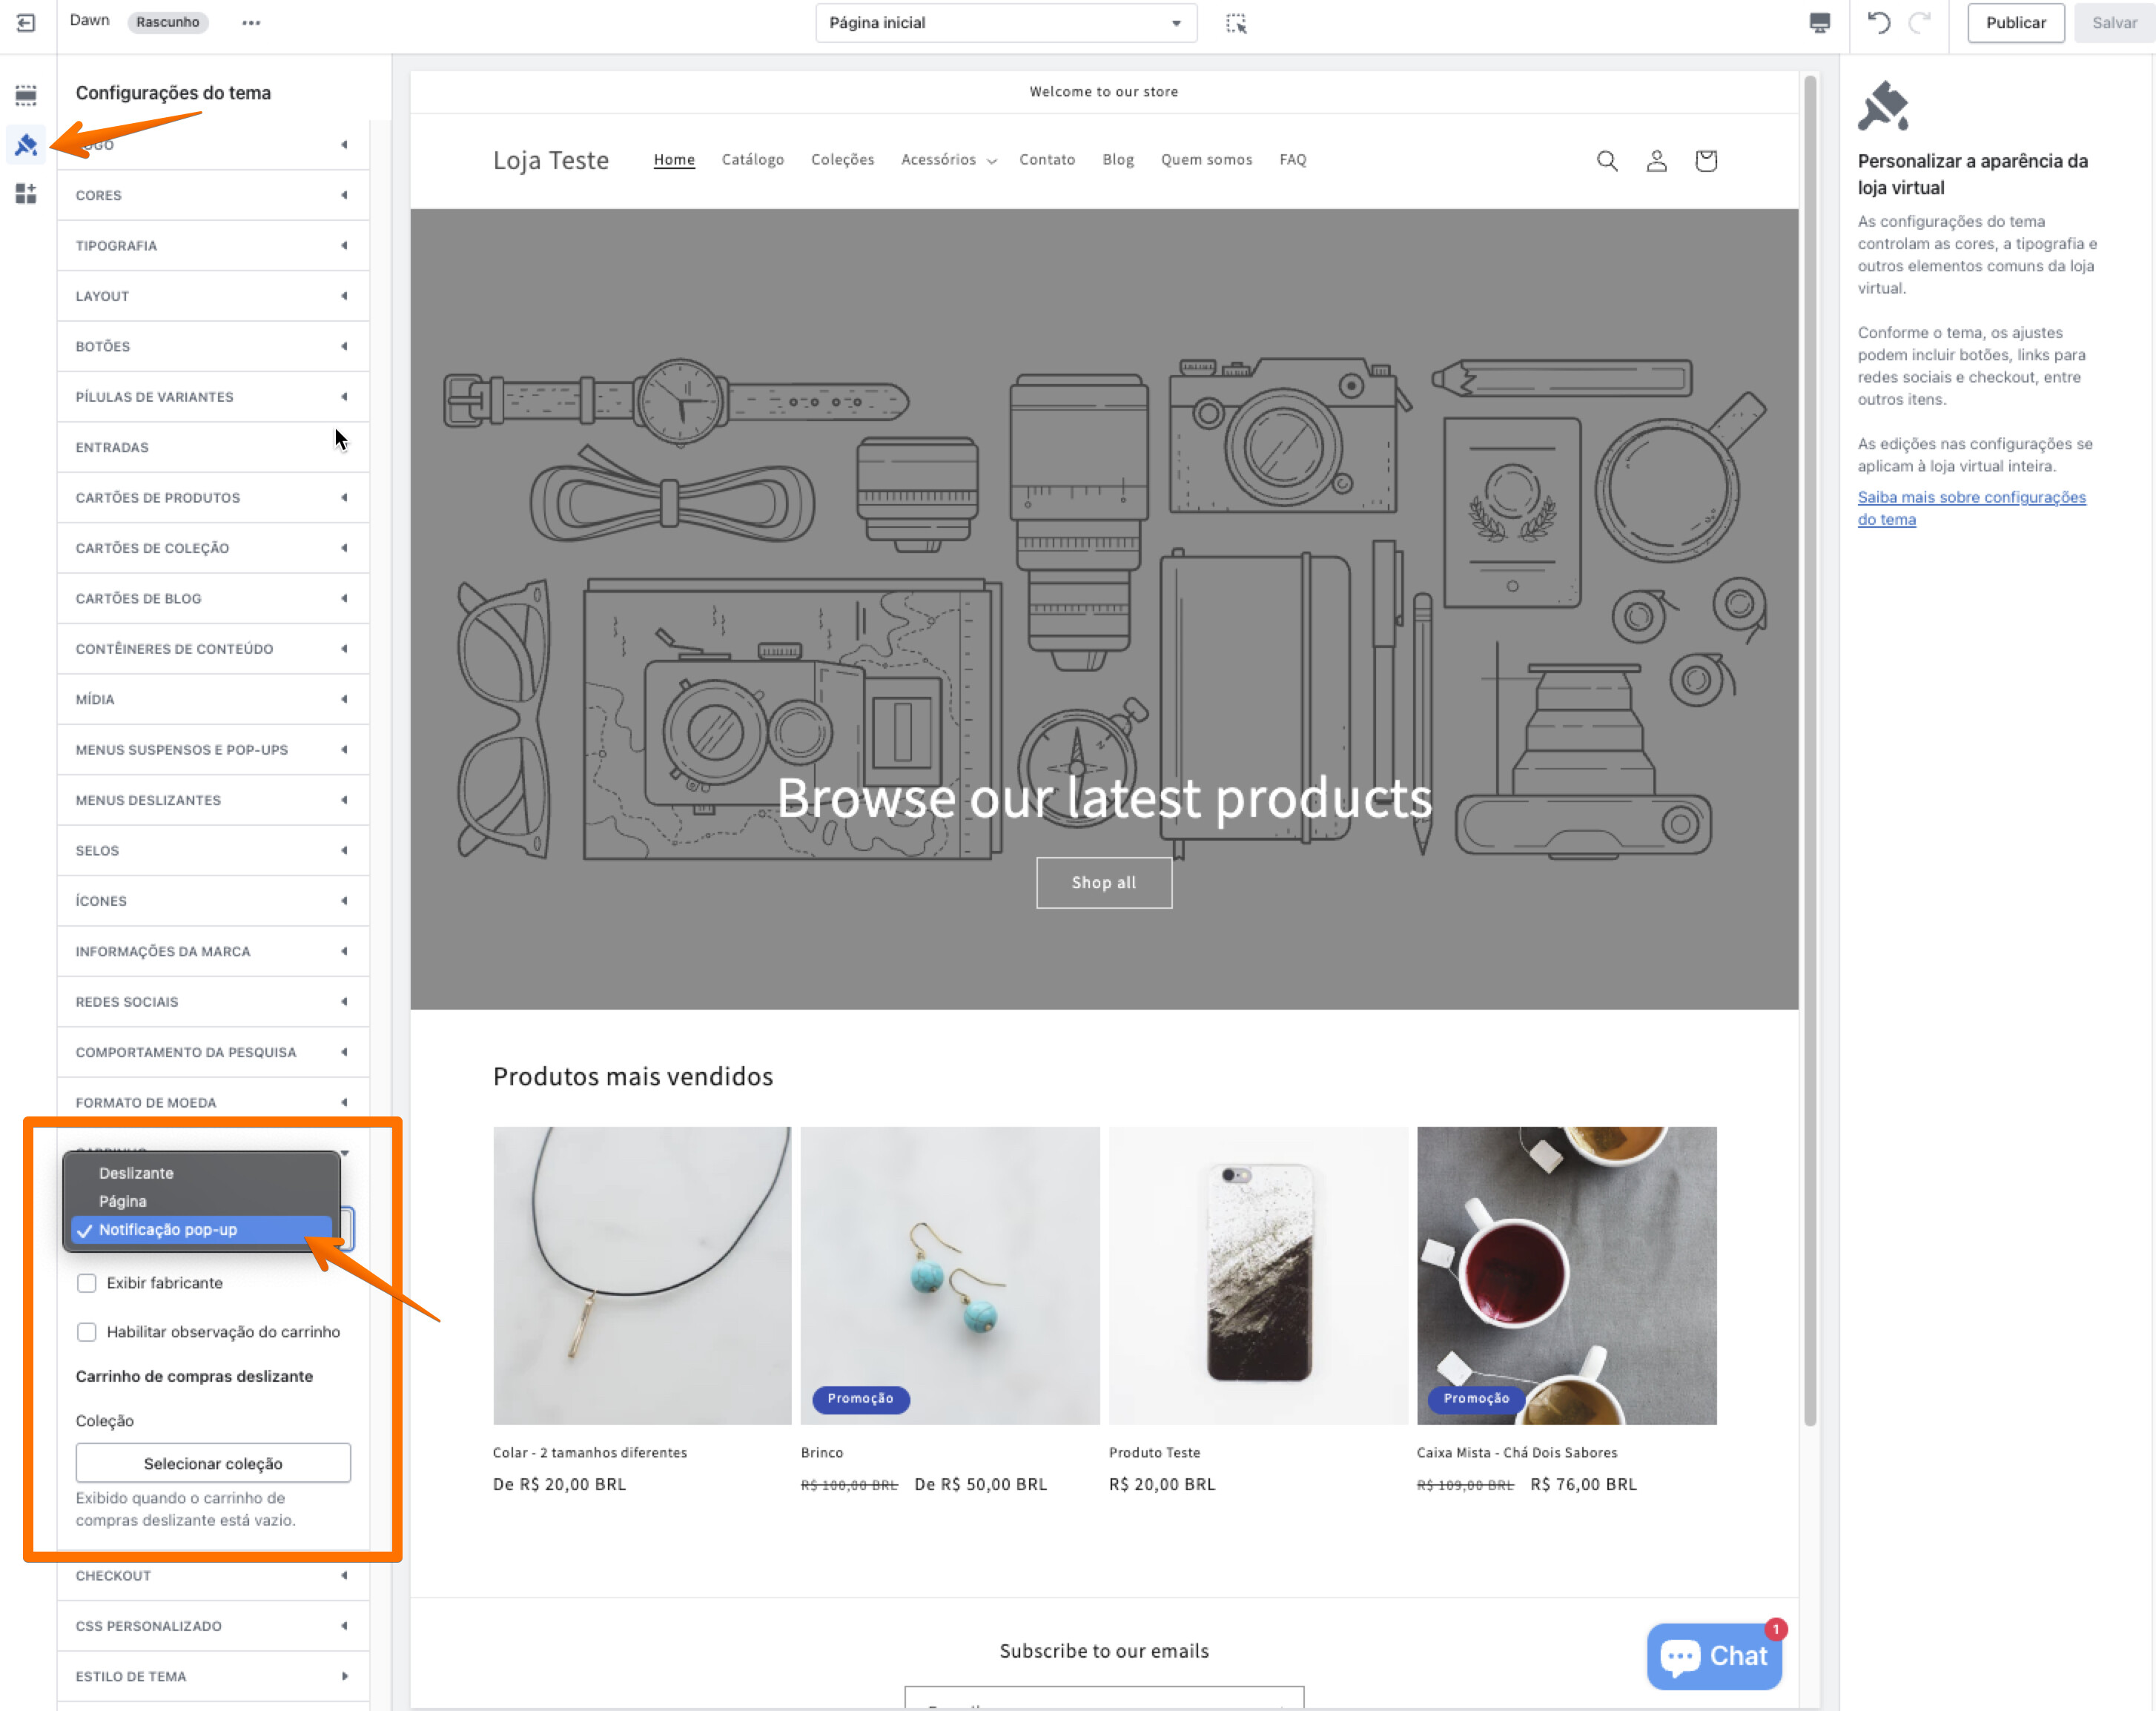The height and width of the screenshot is (1711, 2156).
Task: Switch the desktop preview device icon
Action: [x=1819, y=23]
